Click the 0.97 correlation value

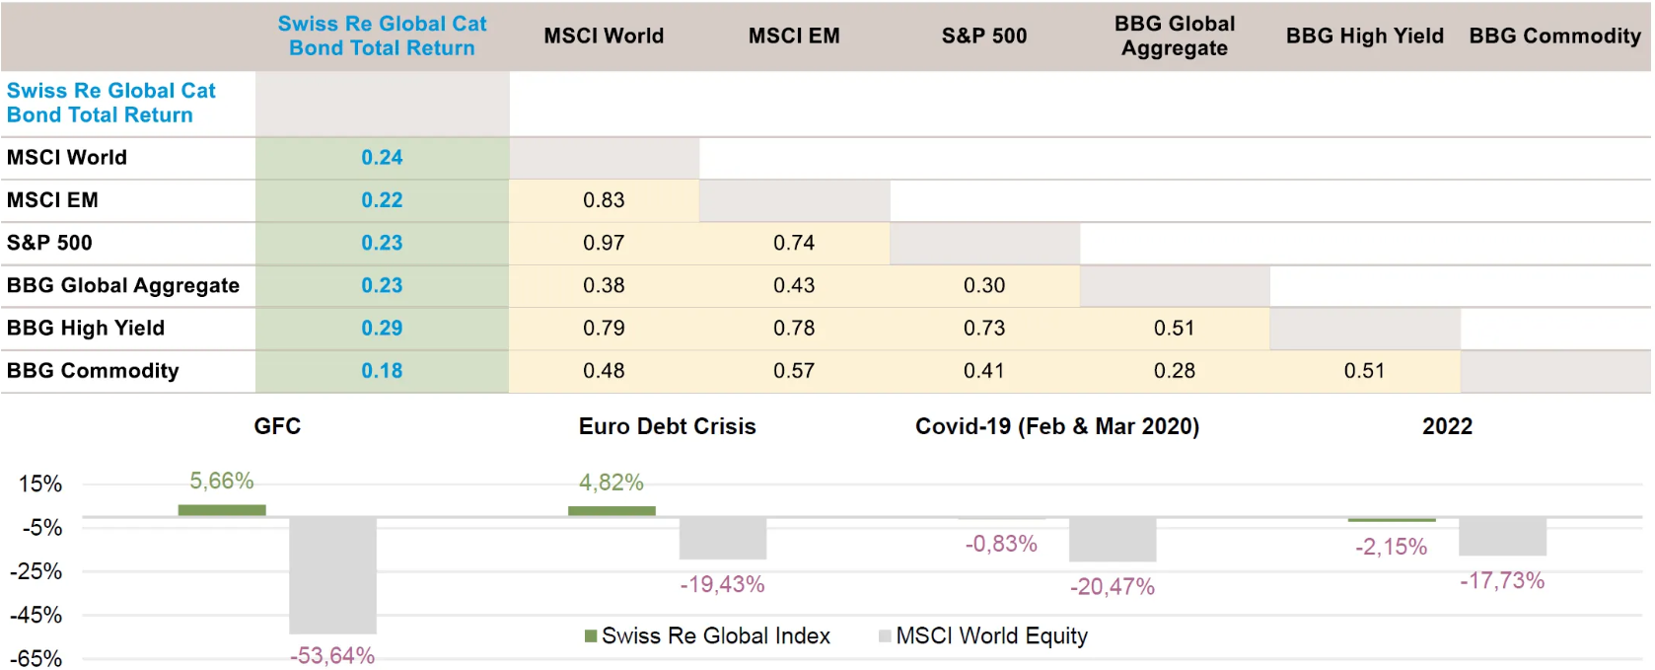tap(604, 242)
